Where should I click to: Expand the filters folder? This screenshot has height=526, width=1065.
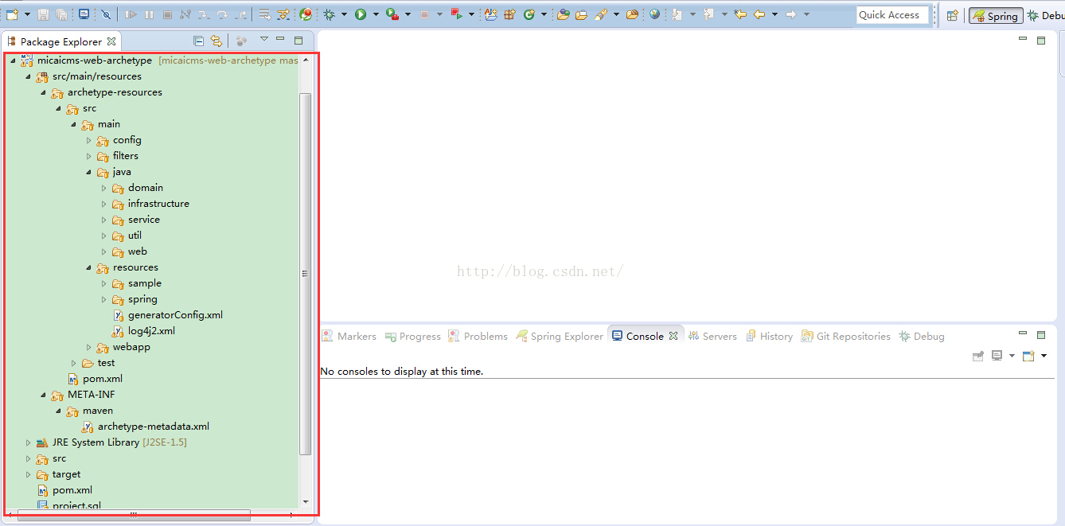pyautogui.click(x=89, y=156)
